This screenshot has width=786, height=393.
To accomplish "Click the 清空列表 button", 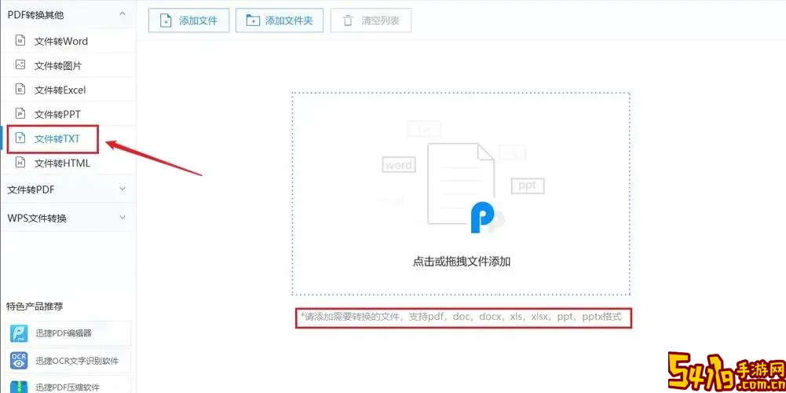I will coord(371,20).
